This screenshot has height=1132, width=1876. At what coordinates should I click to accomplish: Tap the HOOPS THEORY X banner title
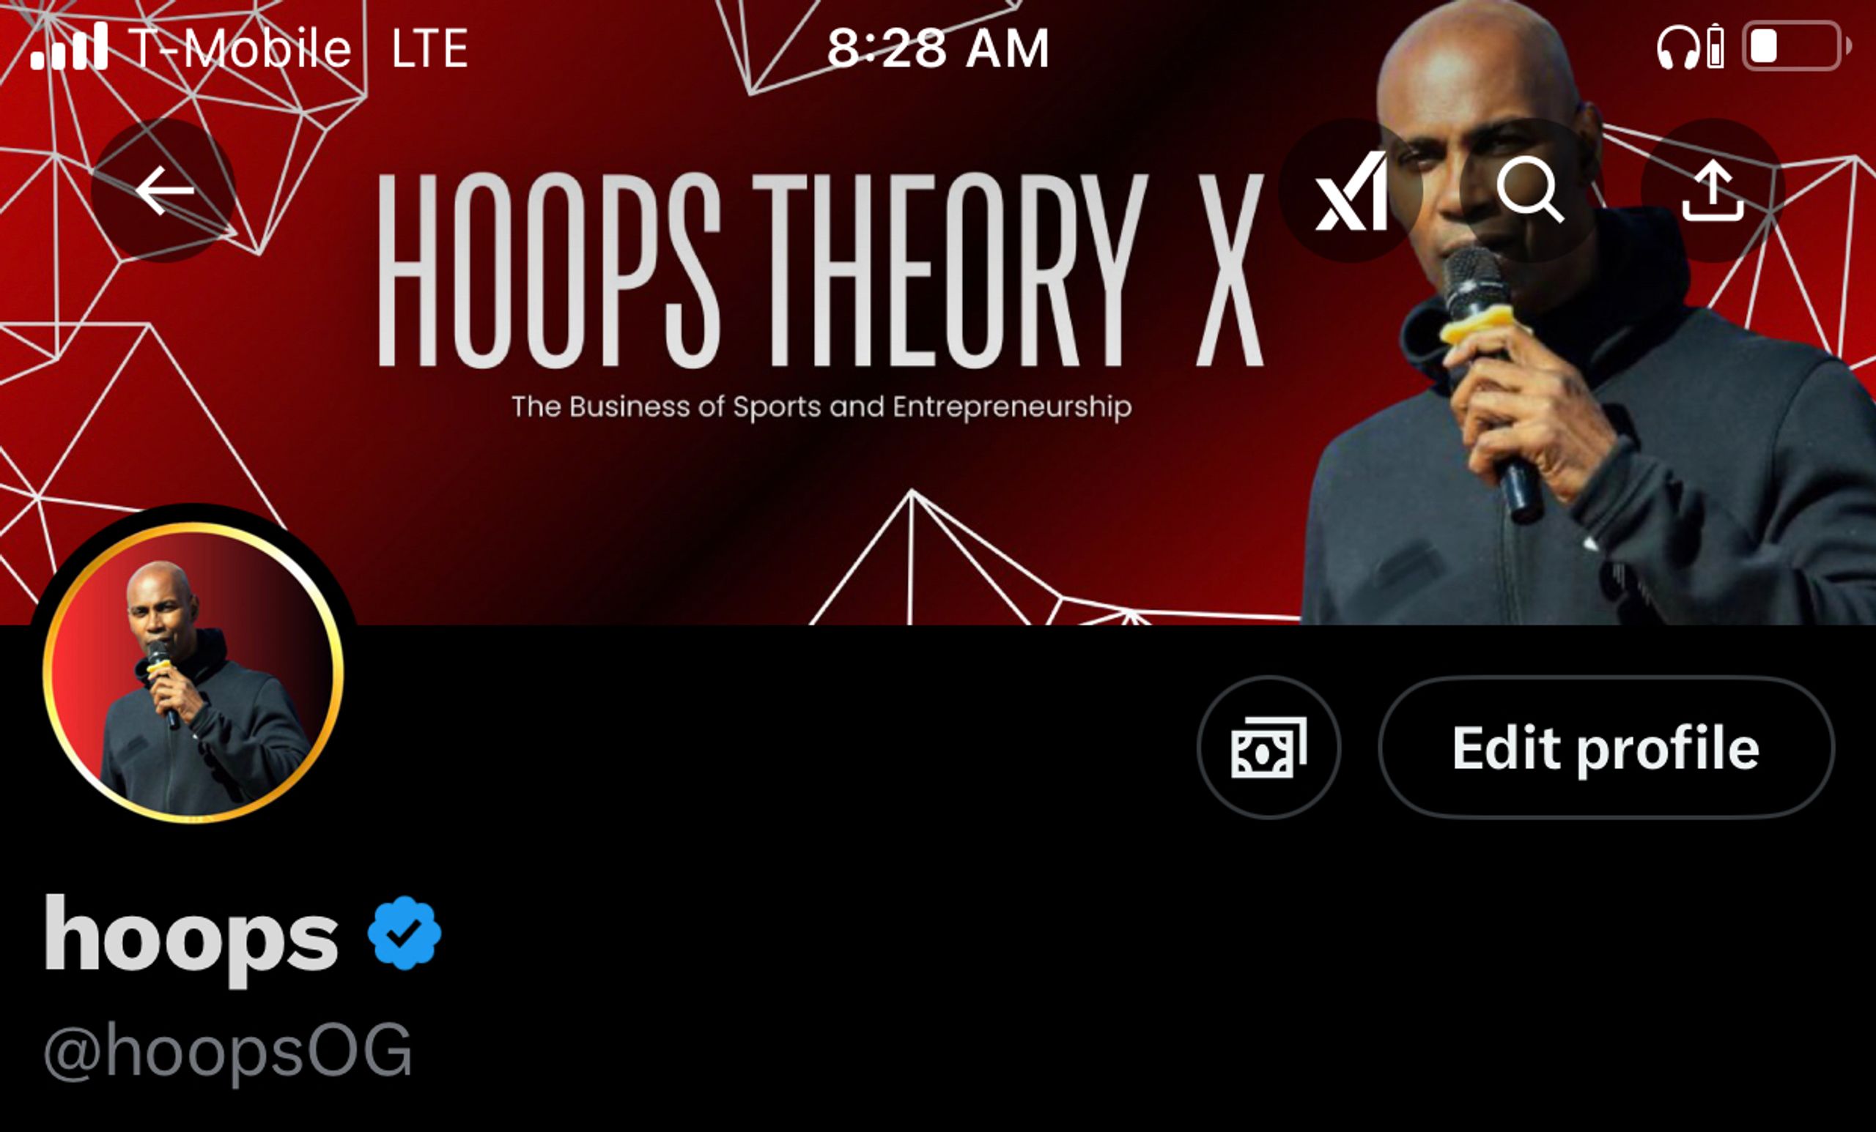click(x=821, y=270)
